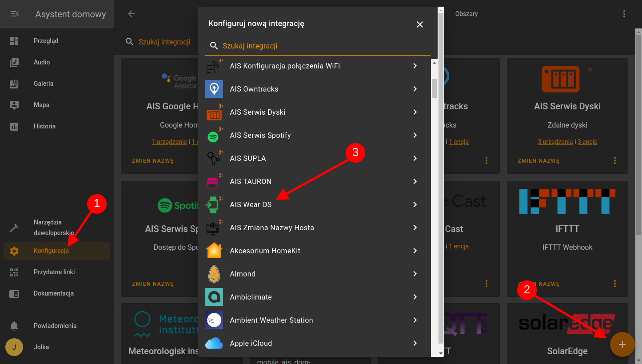
Task: Click the Powiadomienia bell icon
Action: click(14, 326)
